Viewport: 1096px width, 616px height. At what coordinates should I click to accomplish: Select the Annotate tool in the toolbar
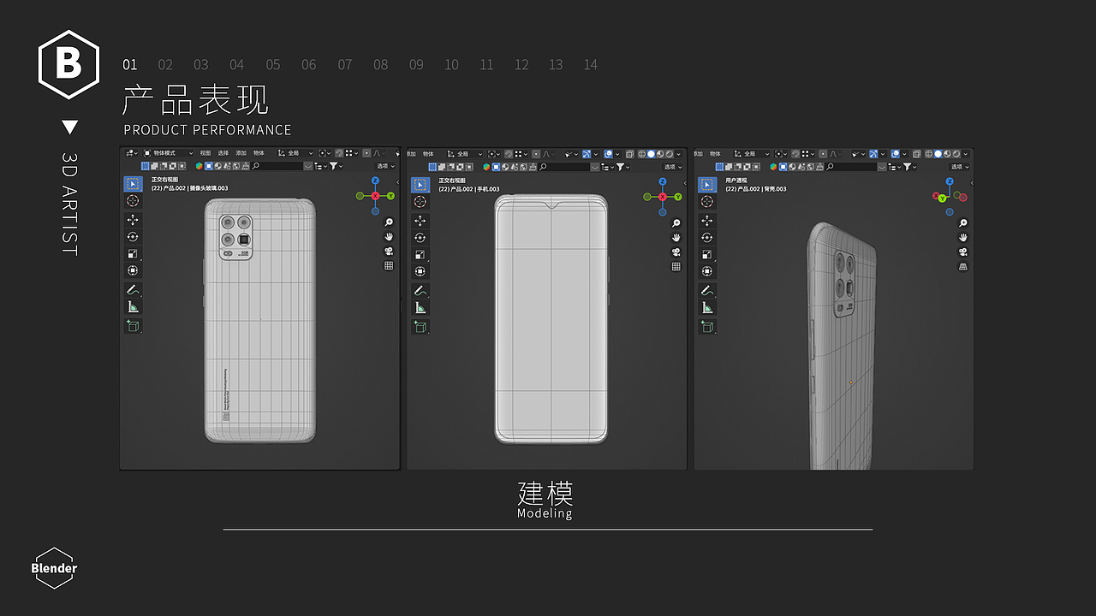pyautogui.click(x=133, y=290)
